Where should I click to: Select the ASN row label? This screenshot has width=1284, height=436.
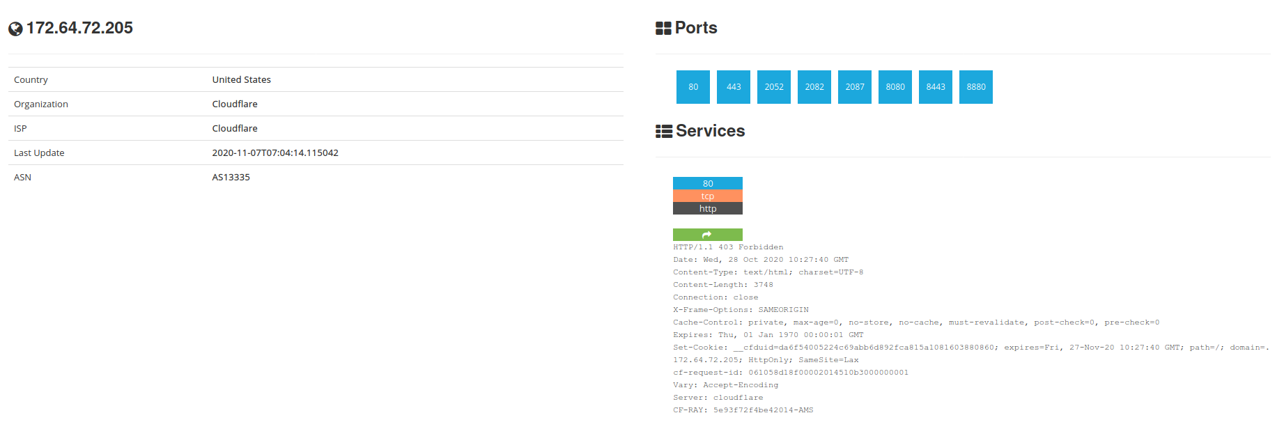(x=22, y=178)
